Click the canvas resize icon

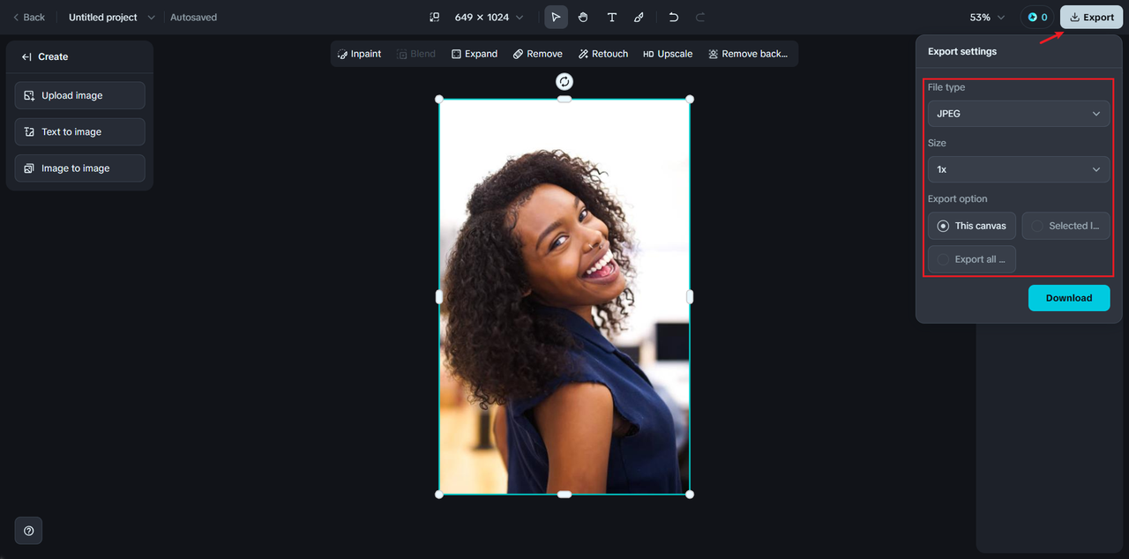[434, 18]
